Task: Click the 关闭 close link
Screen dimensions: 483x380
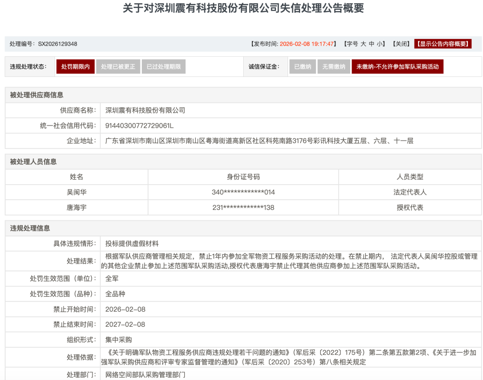Action: point(401,44)
